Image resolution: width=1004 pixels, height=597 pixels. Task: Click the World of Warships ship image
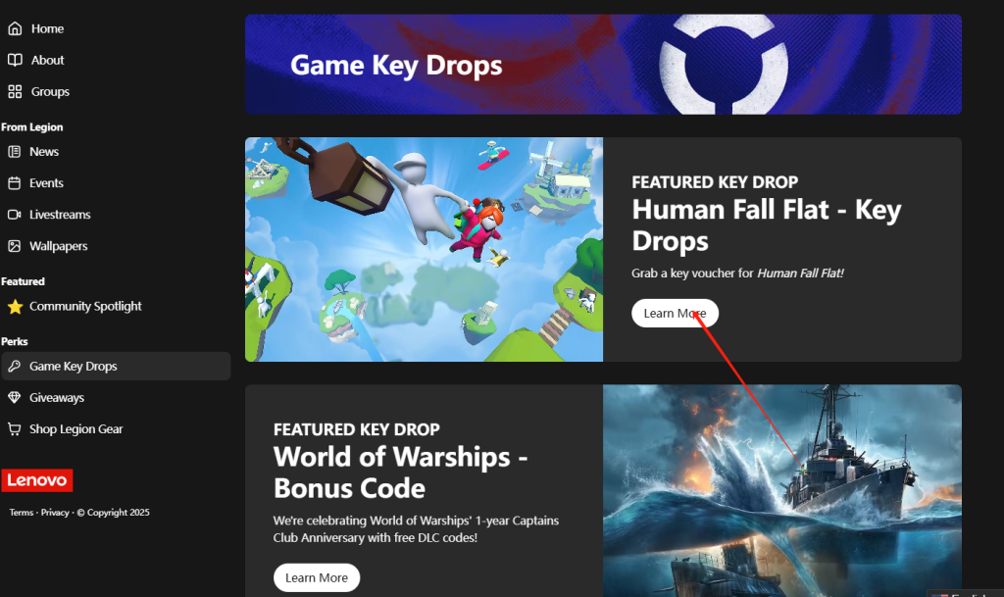tap(782, 491)
